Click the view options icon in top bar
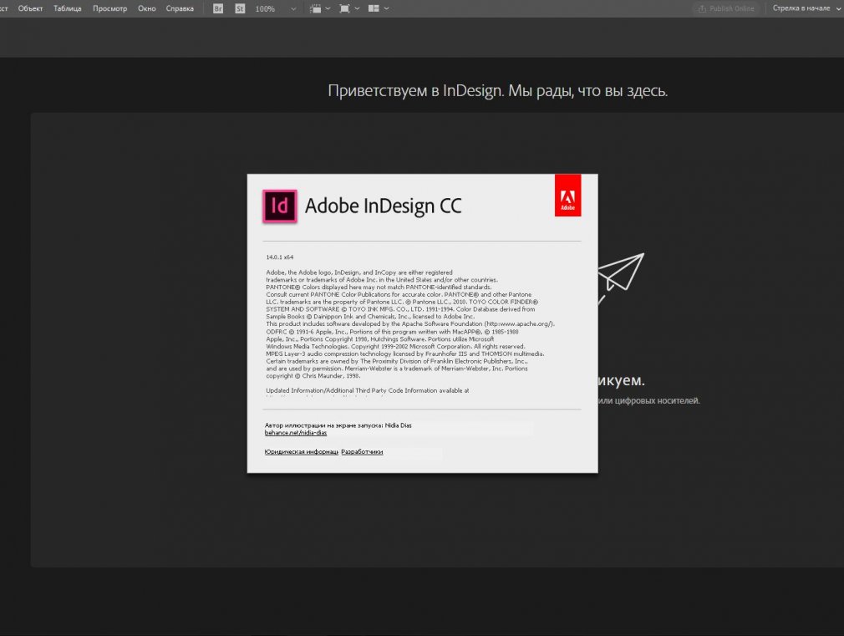The width and height of the screenshot is (844, 636). click(316, 8)
